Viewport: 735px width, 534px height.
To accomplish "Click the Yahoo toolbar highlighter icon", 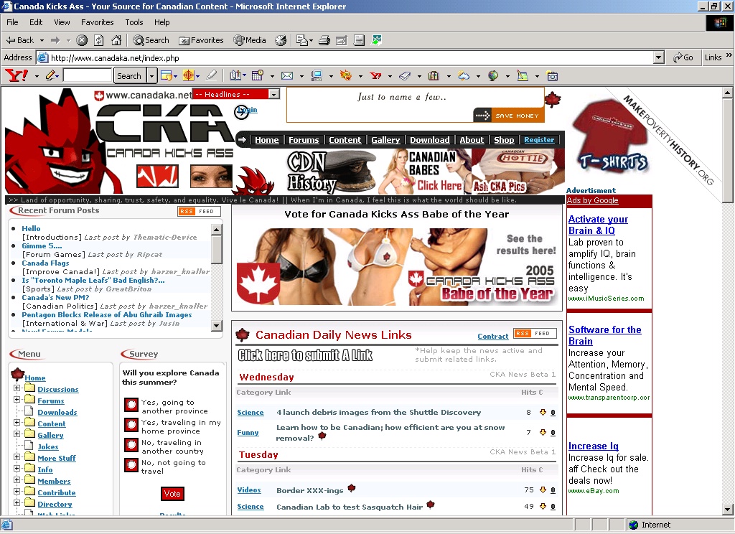I will (x=212, y=75).
